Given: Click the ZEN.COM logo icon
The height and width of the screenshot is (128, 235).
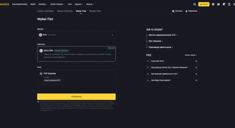Looking at the screenshot, I should tap(41, 51).
